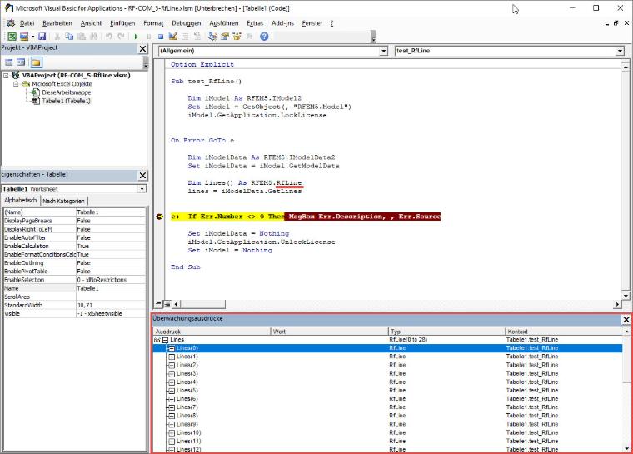The height and width of the screenshot is (454, 633).
Task: Select Tabelle1 (Tabelle1) in project tree
Action: (66, 101)
